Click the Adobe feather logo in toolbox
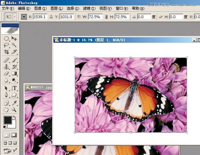 pos(10,31)
